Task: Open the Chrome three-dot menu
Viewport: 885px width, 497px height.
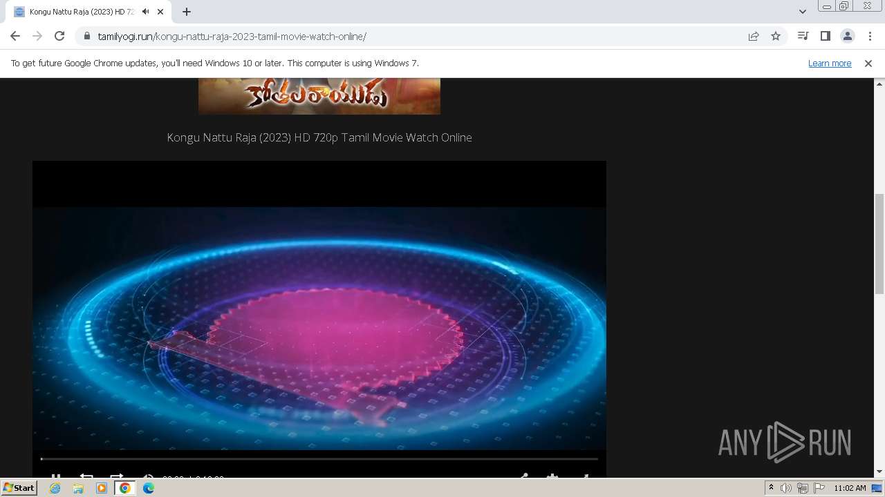Action: pos(870,36)
